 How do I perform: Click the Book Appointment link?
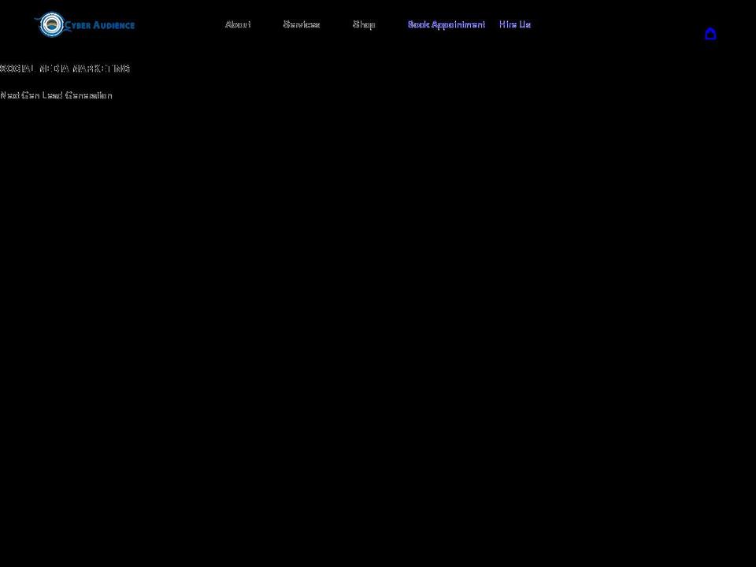click(x=447, y=24)
